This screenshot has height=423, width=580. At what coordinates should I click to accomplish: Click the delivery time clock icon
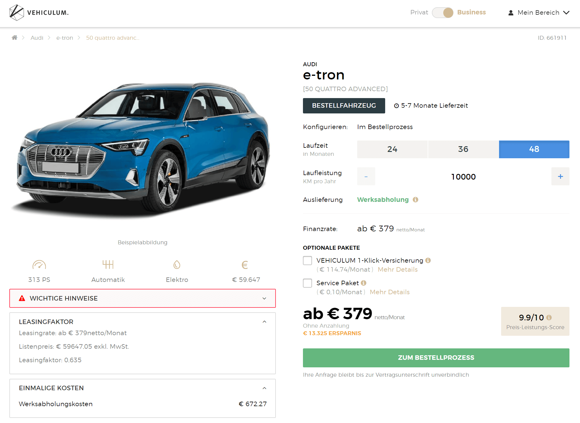click(396, 106)
